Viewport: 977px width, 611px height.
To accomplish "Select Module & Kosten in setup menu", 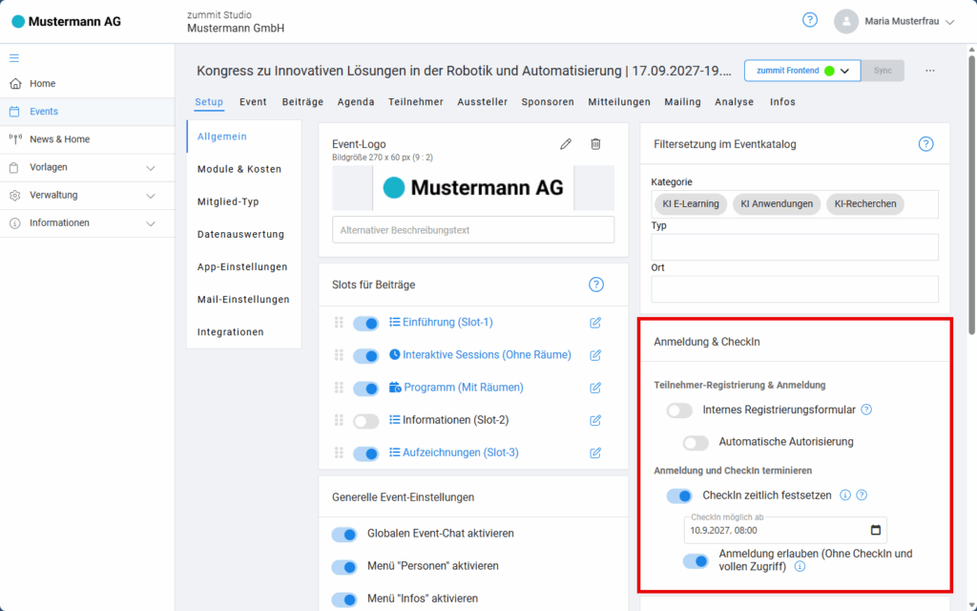I will 239,169.
